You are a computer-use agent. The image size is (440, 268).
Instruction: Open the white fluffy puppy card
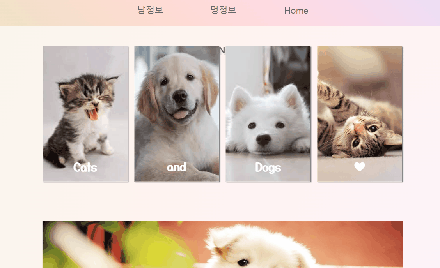click(268, 113)
